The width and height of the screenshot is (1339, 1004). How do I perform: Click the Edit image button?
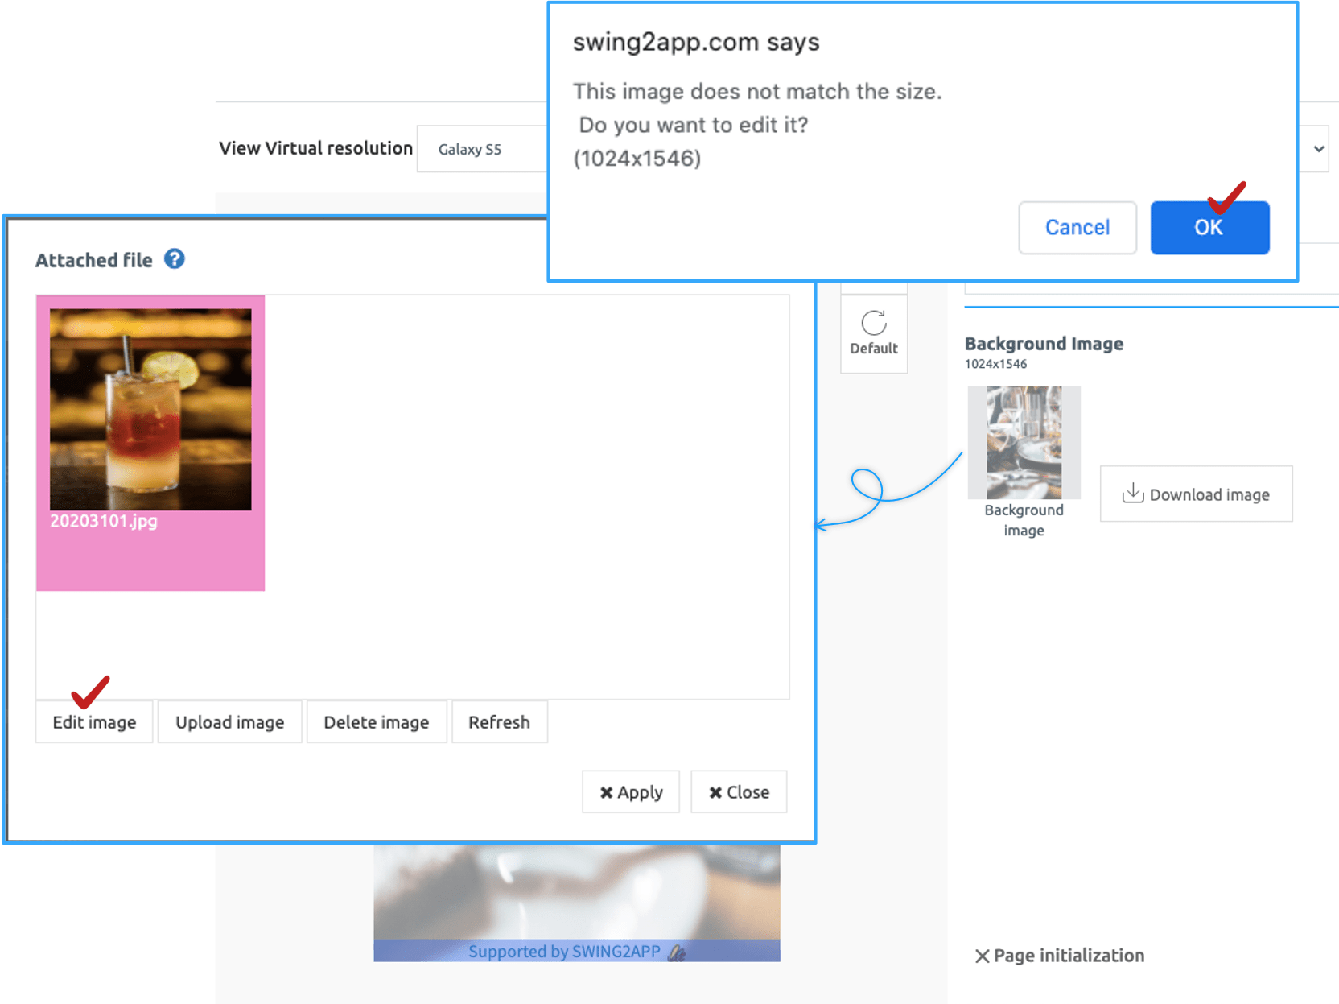94,722
